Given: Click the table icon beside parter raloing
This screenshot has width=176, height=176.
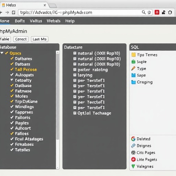Looking at the screenshot, I should [75, 69].
